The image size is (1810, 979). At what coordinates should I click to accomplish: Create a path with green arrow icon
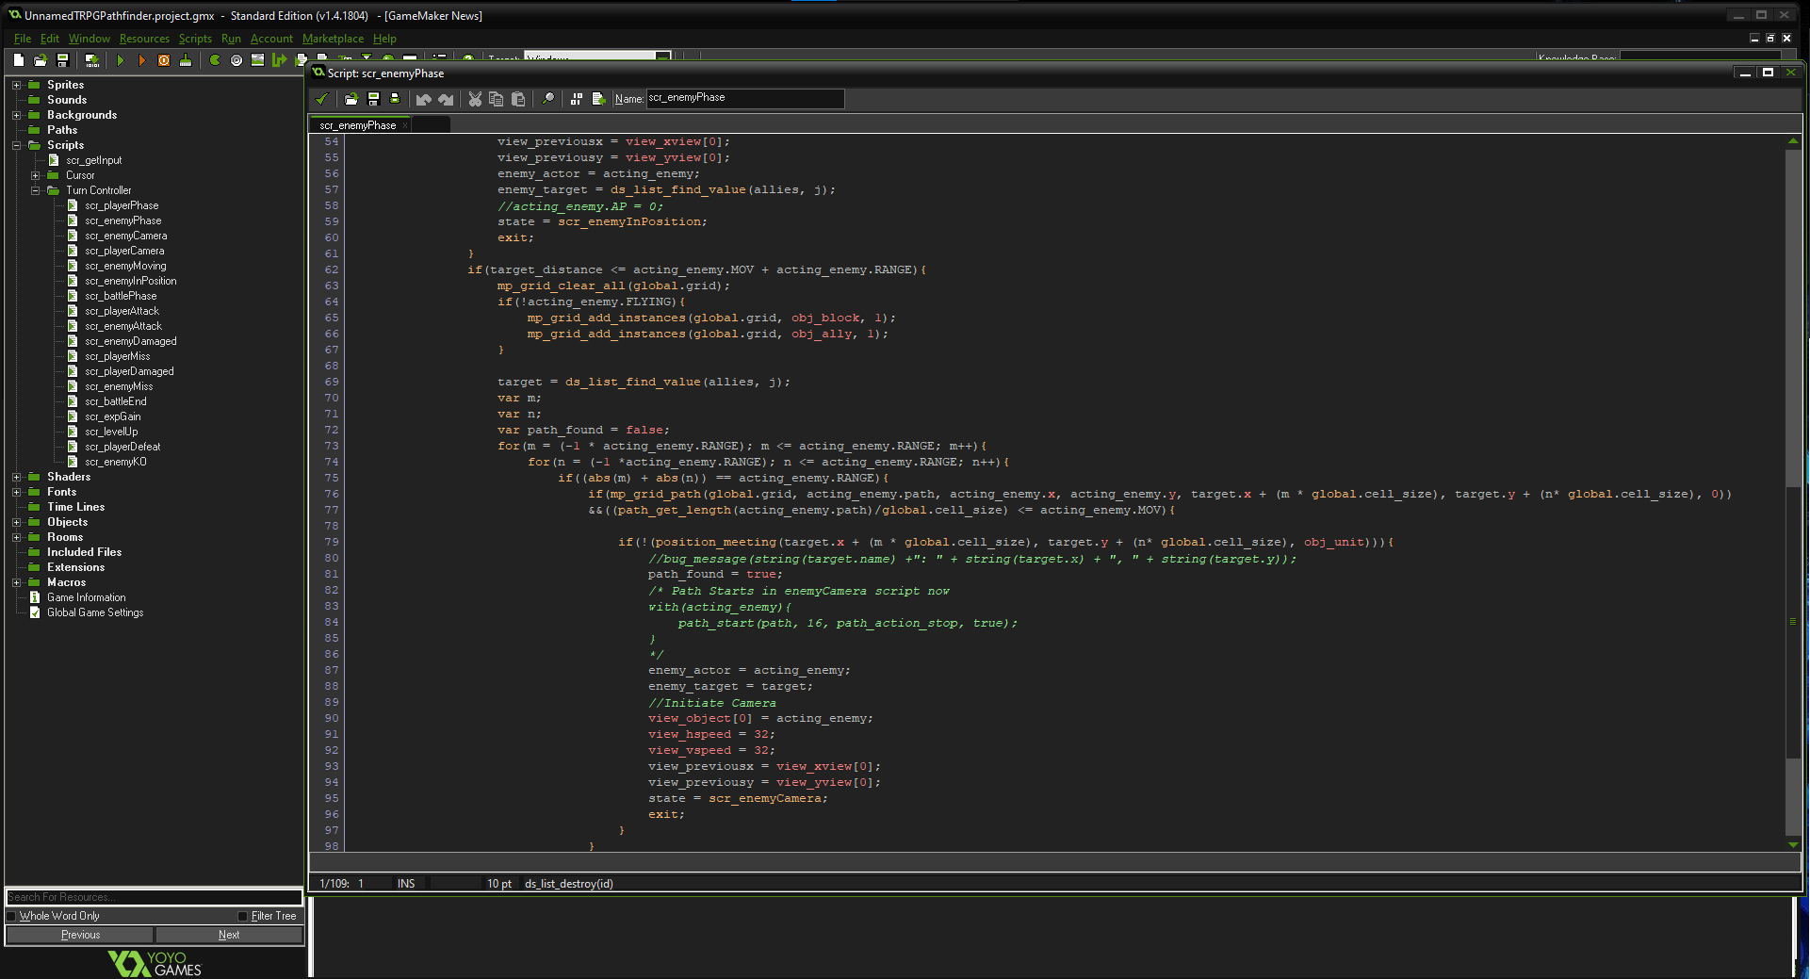point(280,60)
